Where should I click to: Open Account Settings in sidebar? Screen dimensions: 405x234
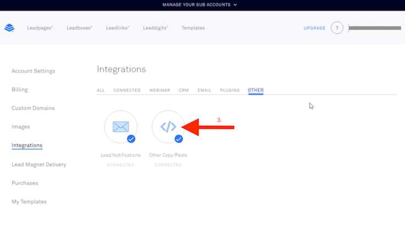pyautogui.click(x=34, y=71)
